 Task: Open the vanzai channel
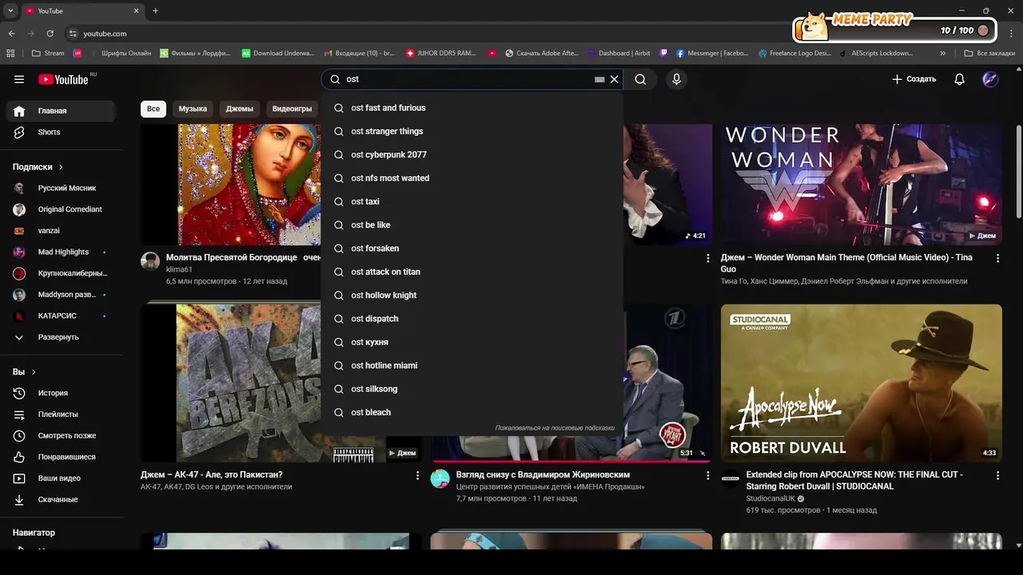[61, 231]
